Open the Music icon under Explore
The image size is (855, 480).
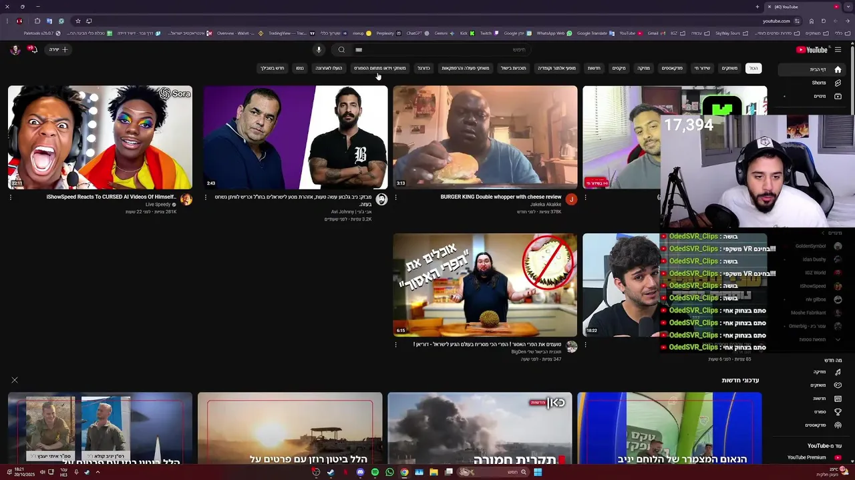[838, 372]
